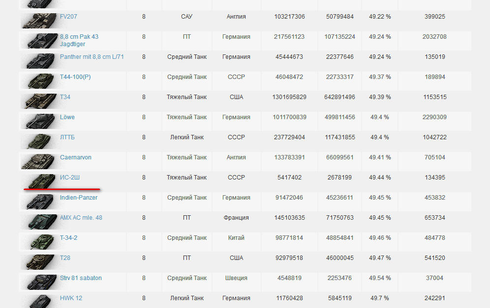Click the T-34-2 tank image
The width and height of the screenshot is (490, 308).
(x=39, y=242)
